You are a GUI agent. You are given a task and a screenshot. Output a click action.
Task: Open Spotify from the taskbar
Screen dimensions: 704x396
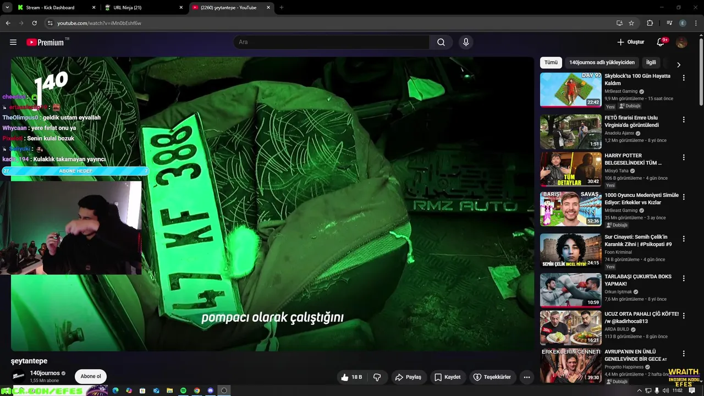coord(183,391)
